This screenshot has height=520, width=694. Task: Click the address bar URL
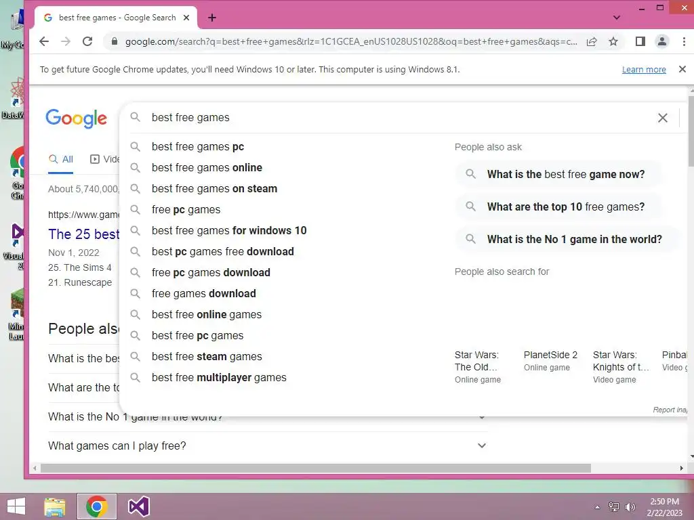tap(351, 41)
